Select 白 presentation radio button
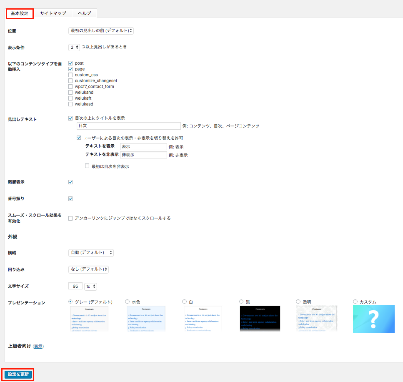 (184, 302)
